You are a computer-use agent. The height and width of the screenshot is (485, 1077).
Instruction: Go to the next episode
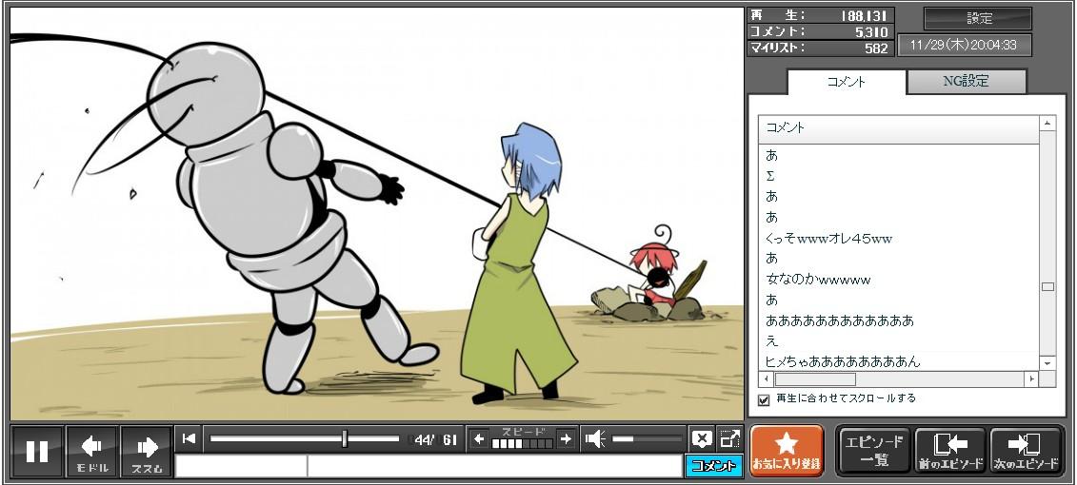pos(1027,451)
